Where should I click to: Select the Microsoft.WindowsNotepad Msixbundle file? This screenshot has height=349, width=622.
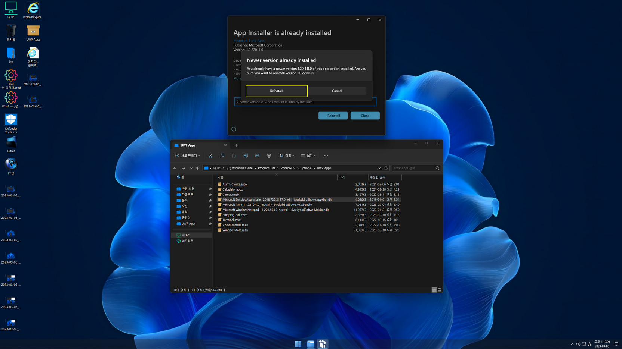[x=276, y=210]
